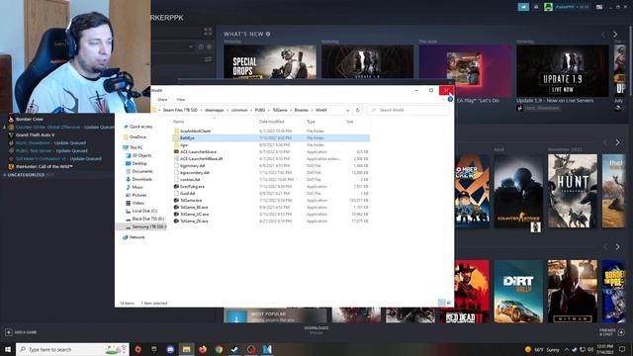633x356 pixels.
Task: Select the bgsecondary.dat file
Action: click(x=195, y=173)
